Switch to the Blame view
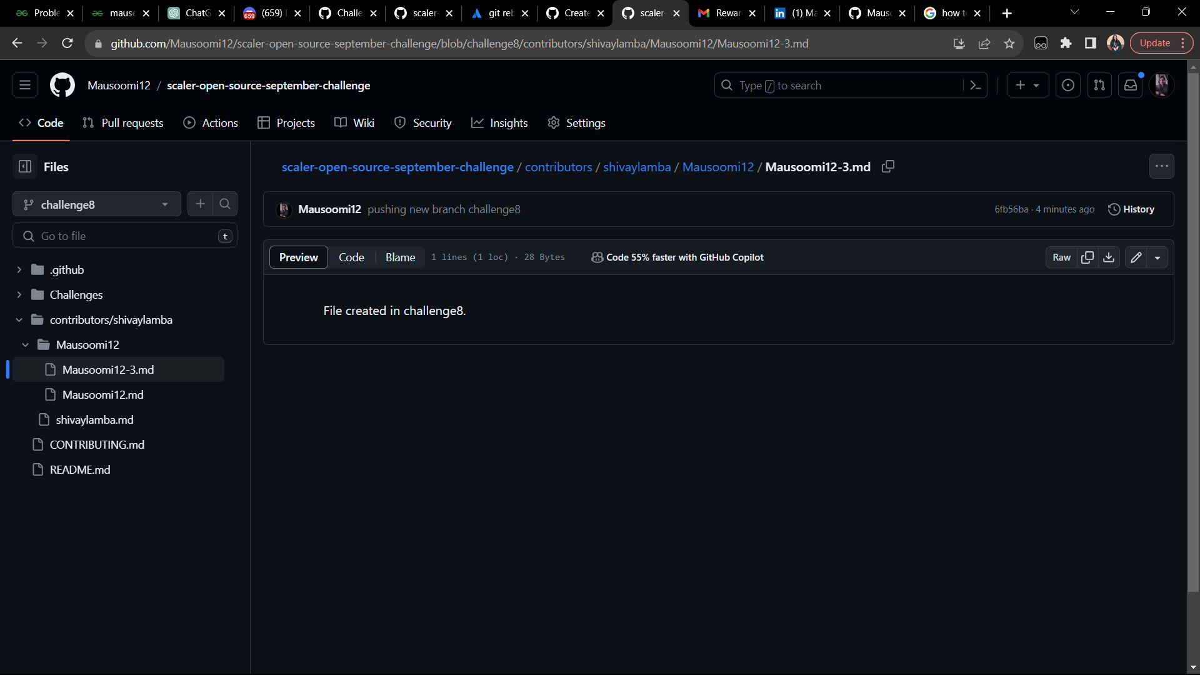This screenshot has height=675, width=1200. pos(400,257)
